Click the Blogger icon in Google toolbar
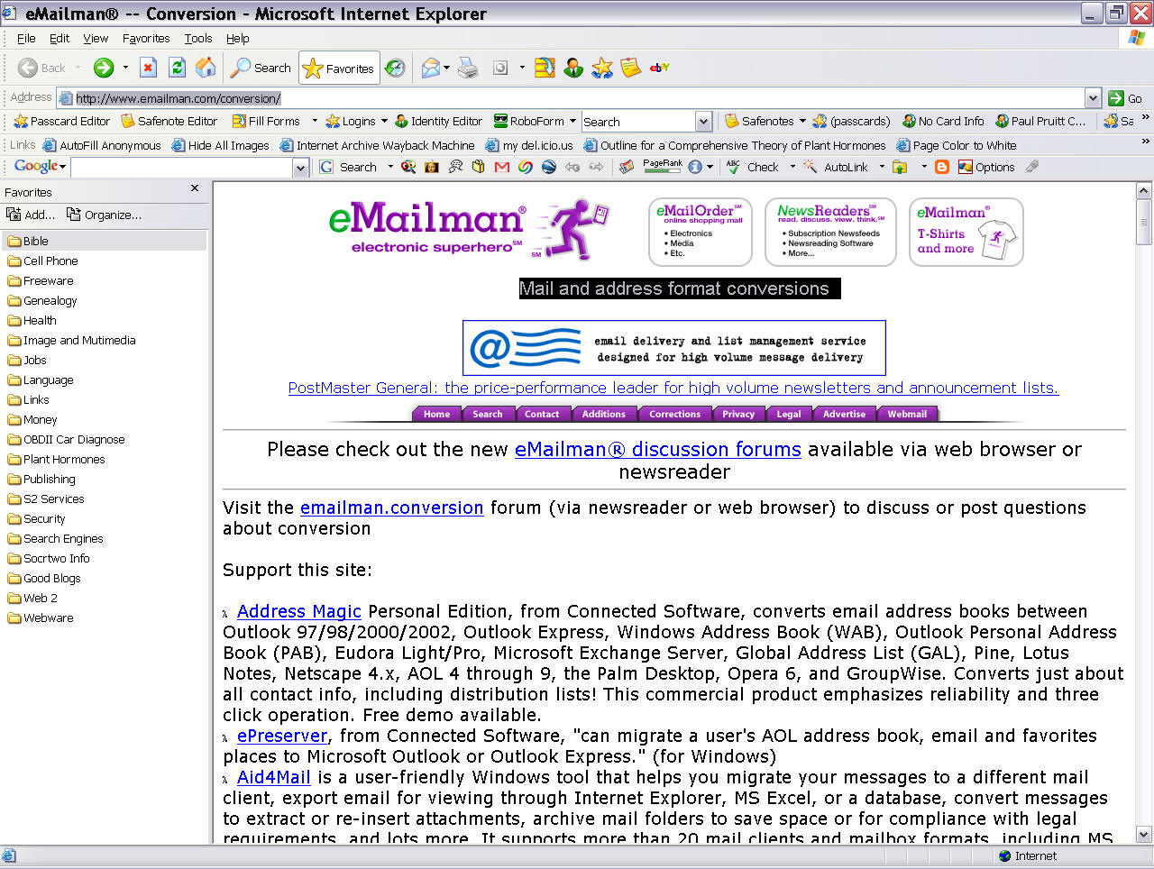This screenshot has height=869, width=1154. click(942, 167)
